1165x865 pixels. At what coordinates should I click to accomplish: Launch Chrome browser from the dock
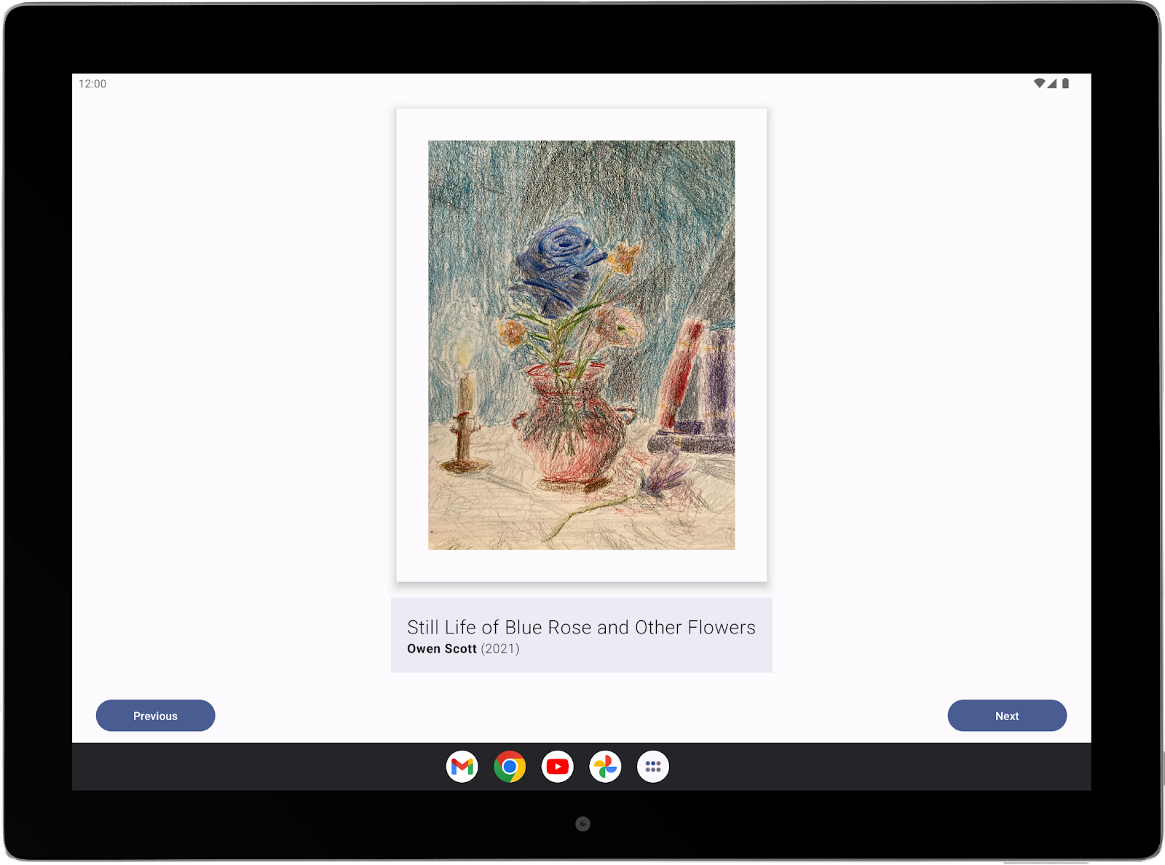[x=510, y=766]
